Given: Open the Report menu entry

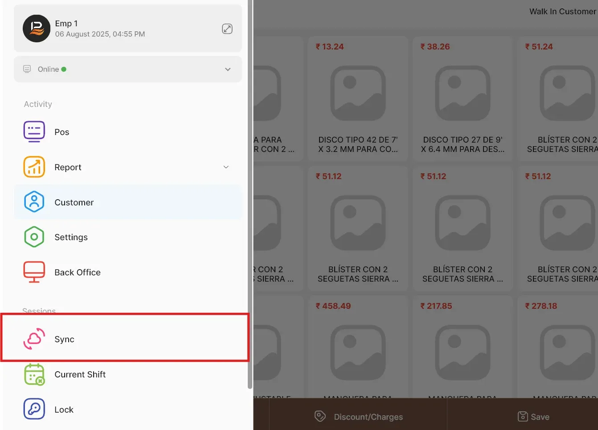Looking at the screenshot, I should (x=128, y=167).
